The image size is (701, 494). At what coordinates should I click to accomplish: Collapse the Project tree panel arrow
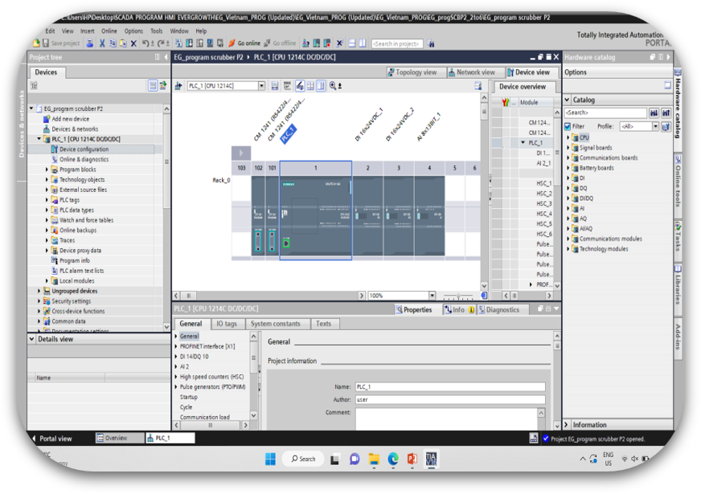[166, 57]
